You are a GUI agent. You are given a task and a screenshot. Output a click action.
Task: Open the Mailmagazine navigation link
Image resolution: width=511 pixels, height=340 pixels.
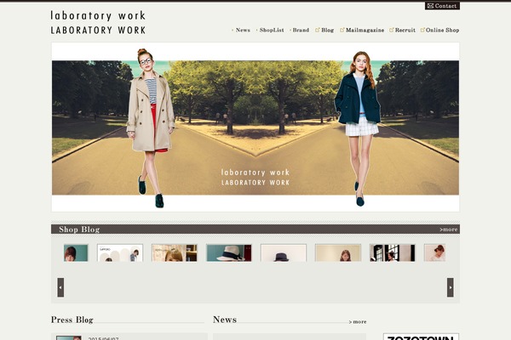point(365,30)
